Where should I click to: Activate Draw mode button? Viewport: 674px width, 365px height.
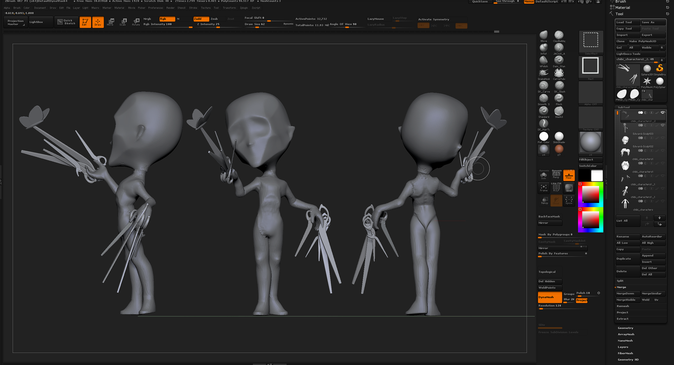(98, 22)
